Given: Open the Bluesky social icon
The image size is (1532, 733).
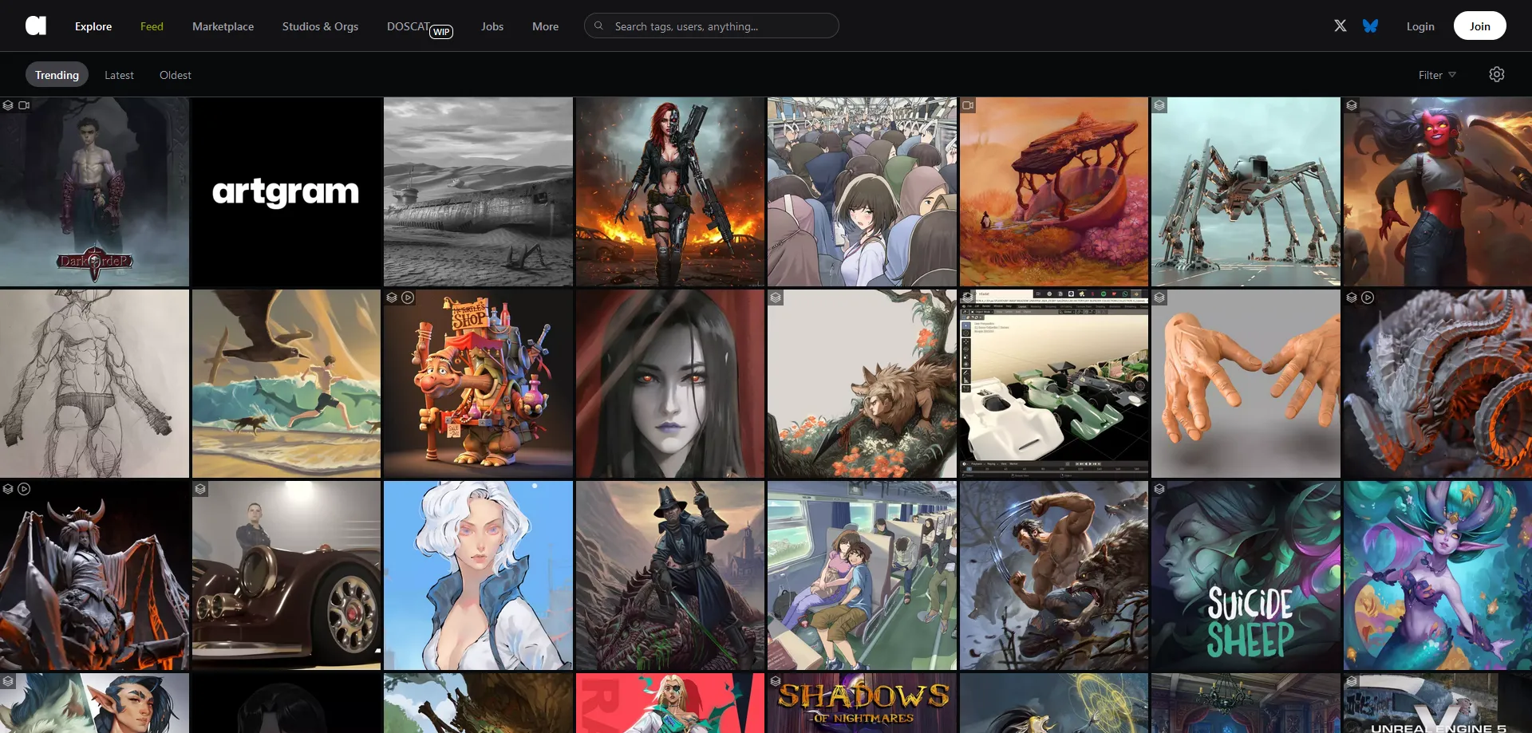Looking at the screenshot, I should click(1370, 26).
